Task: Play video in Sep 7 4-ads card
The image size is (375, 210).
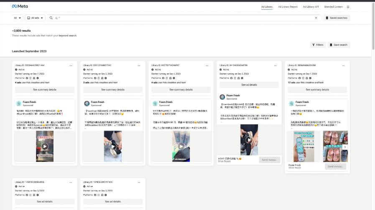Action: point(45,146)
